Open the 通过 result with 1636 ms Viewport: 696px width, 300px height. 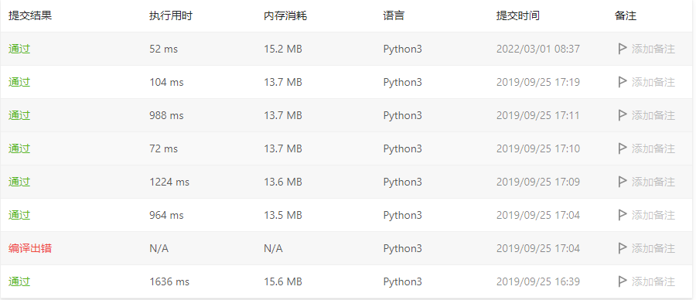point(19,281)
